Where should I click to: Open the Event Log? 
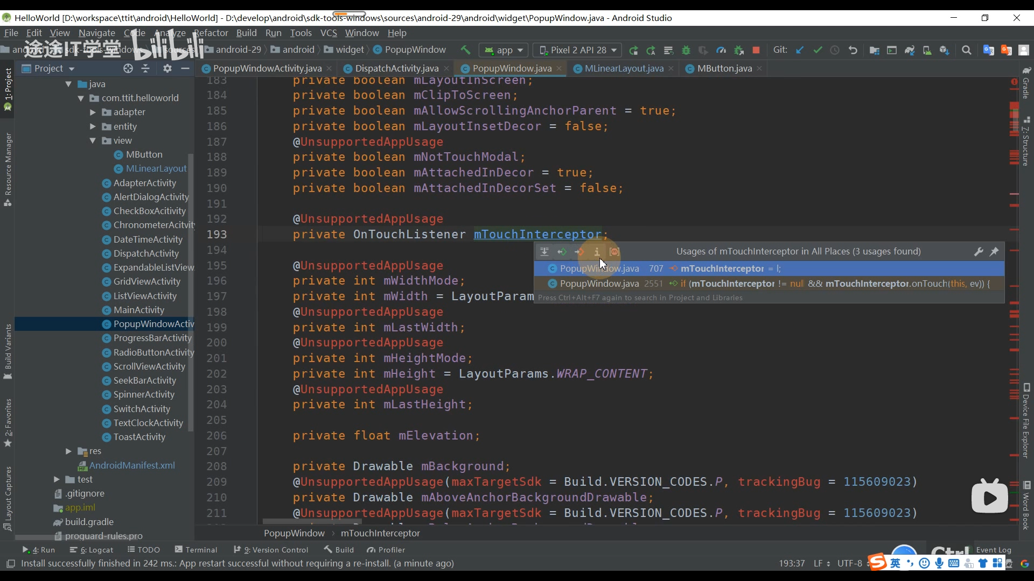point(994,550)
